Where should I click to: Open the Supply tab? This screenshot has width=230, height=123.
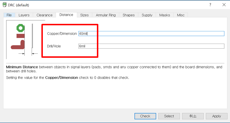[147, 15]
